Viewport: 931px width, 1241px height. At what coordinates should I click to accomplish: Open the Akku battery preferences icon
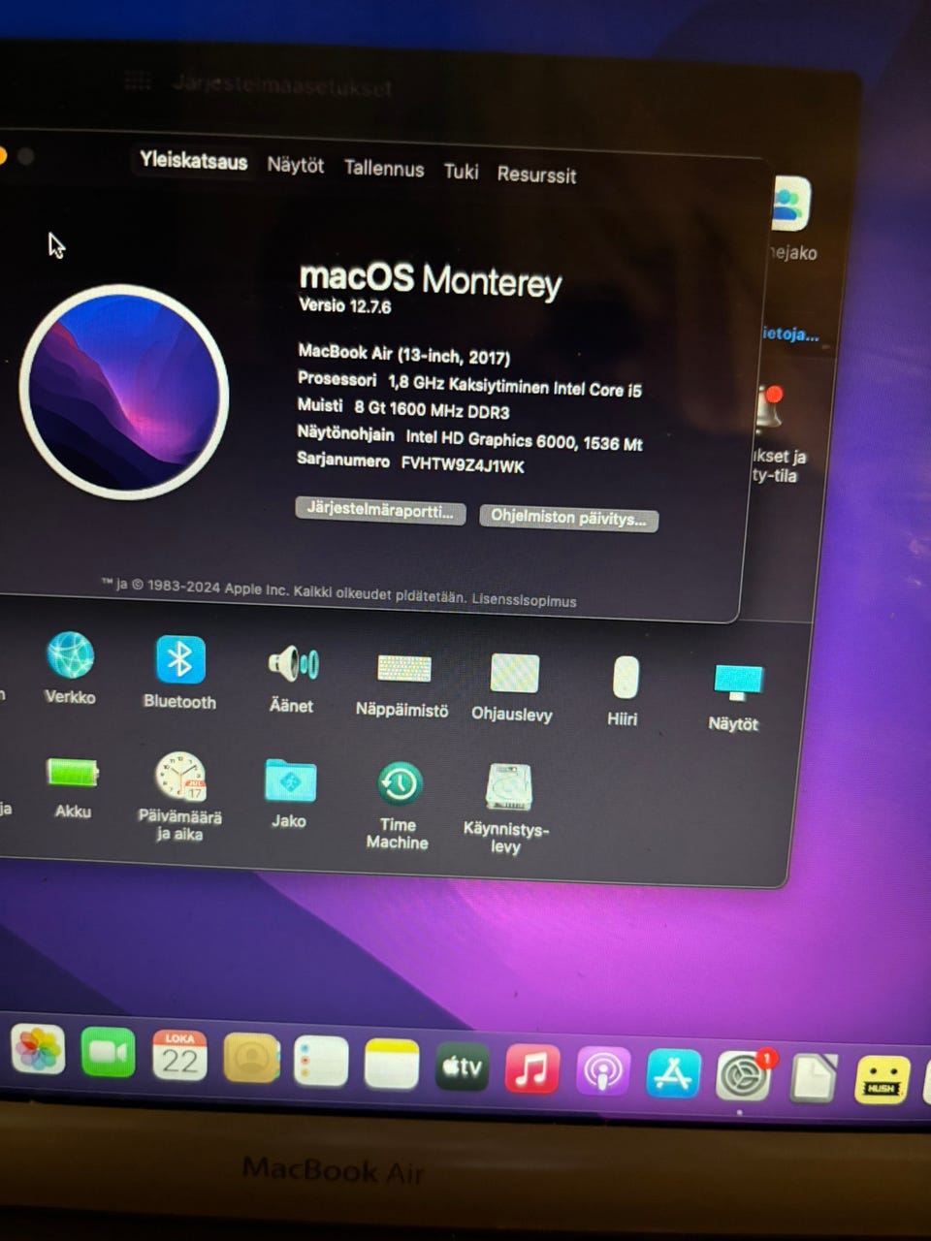(73, 773)
